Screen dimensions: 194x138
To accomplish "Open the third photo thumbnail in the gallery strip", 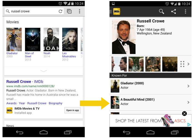I will point(153,64).
